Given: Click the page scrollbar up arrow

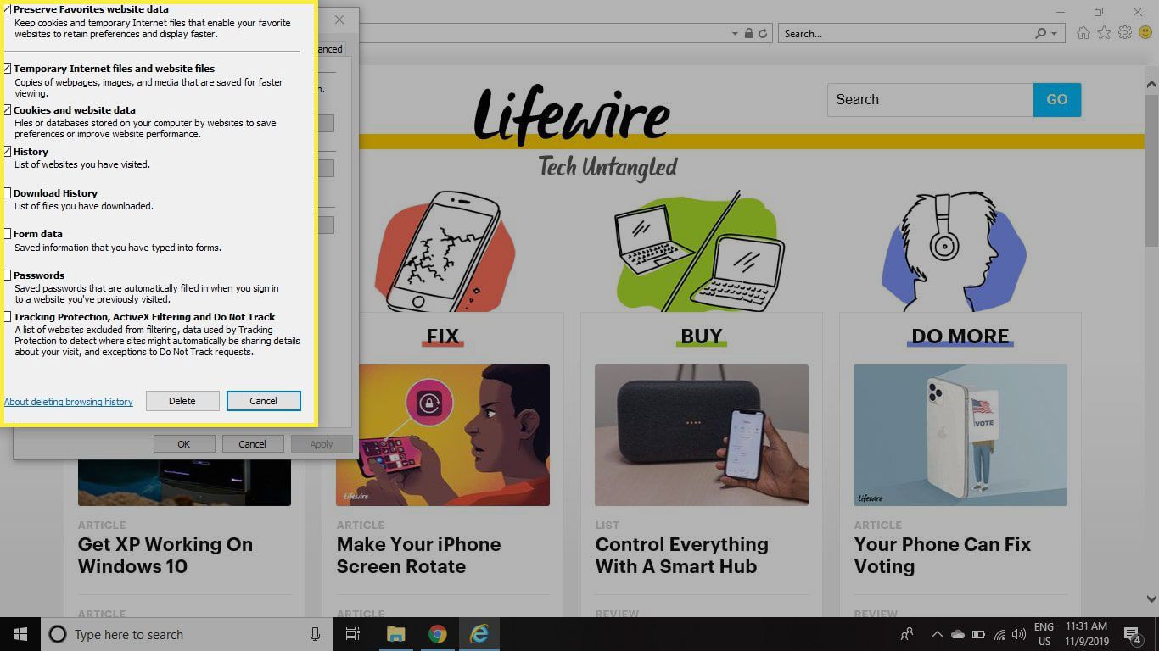Looking at the screenshot, I should coord(1151,85).
